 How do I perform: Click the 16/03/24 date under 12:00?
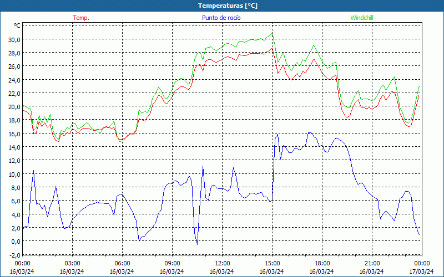point(222,271)
